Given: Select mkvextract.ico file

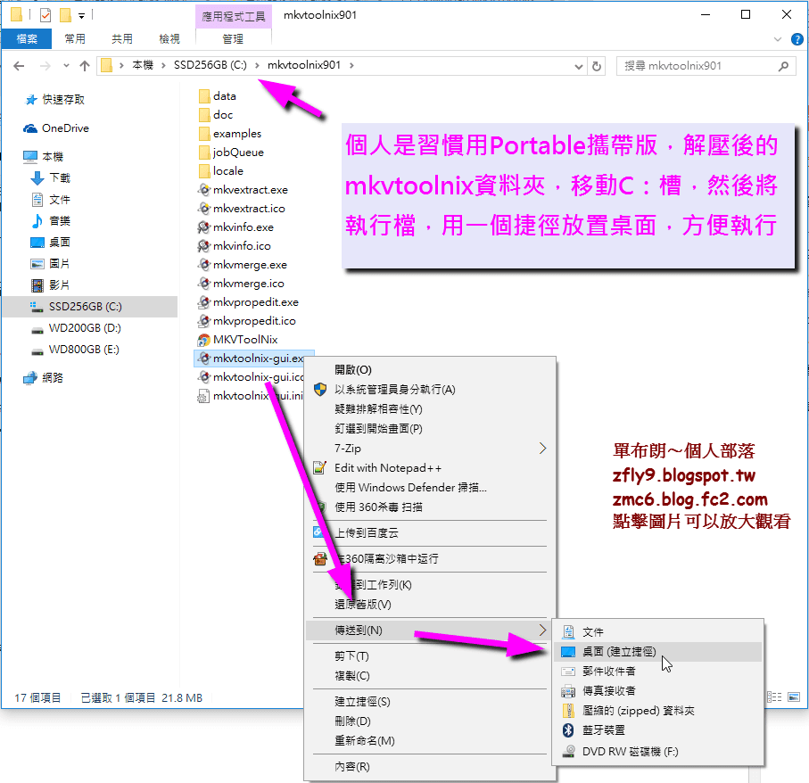Looking at the screenshot, I should 242,209.
